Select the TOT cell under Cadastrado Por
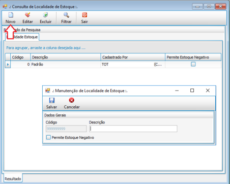 click(133, 65)
